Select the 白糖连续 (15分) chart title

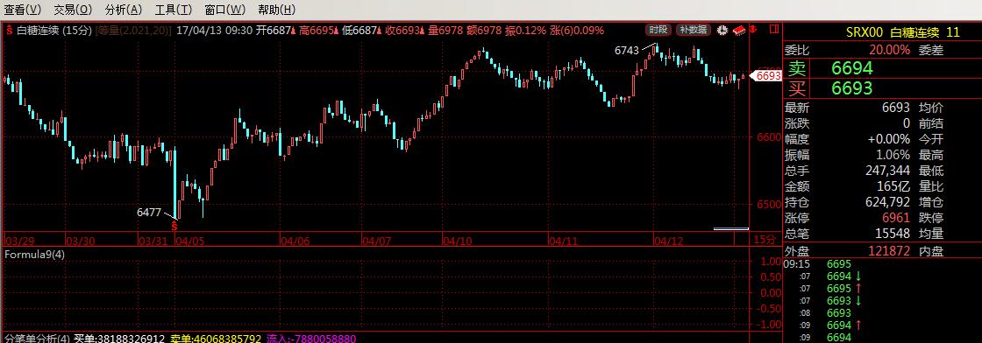[x=53, y=30]
